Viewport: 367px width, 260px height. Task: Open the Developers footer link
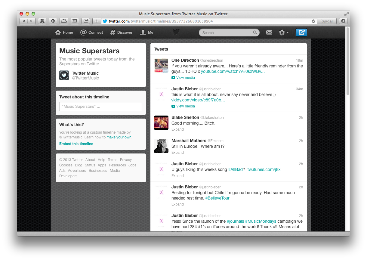pos(68,176)
